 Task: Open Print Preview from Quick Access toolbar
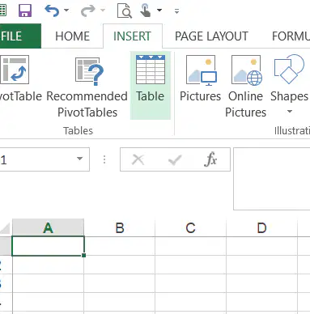click(x=125, y=11)
